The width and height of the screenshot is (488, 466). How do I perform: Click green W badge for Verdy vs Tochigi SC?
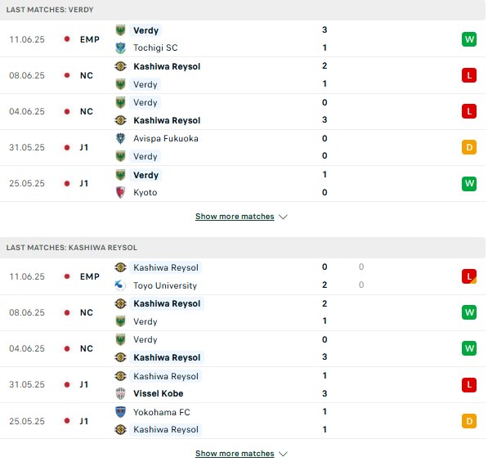[x=469, y=39]
